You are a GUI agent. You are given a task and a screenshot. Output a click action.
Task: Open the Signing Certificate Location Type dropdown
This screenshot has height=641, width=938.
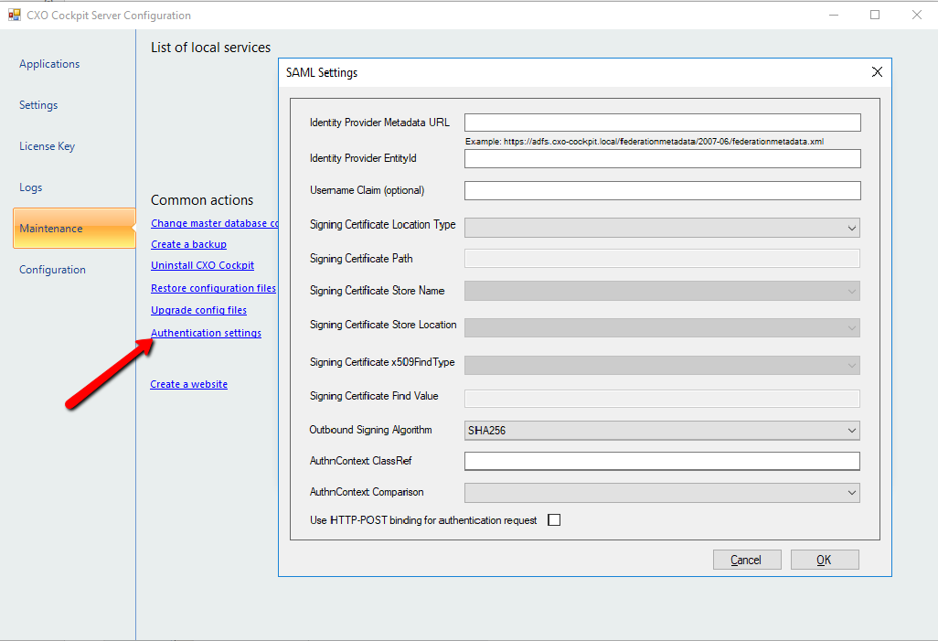(x=661, y=227)
